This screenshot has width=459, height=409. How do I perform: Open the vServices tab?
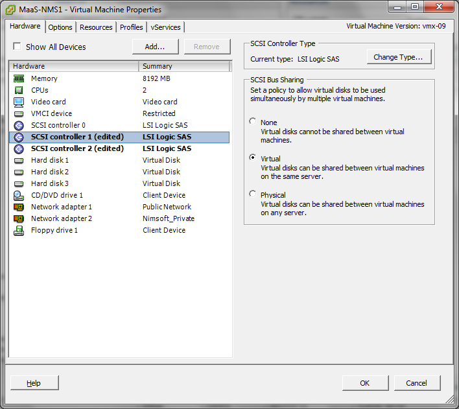166,27
